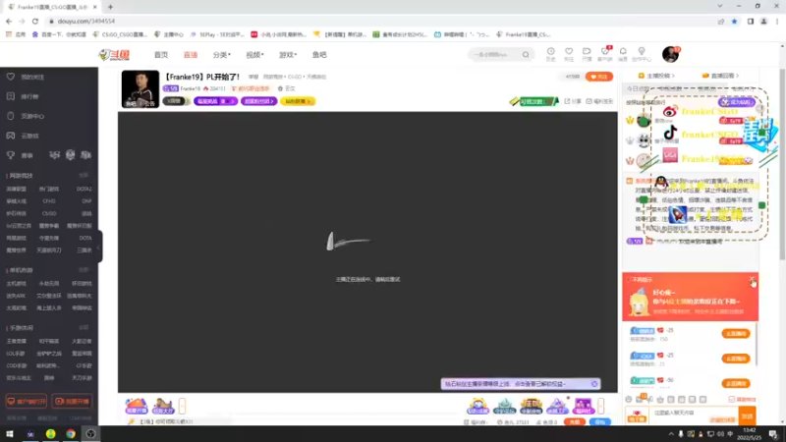Click the purple become-fan button in ranking

(736, 102)
